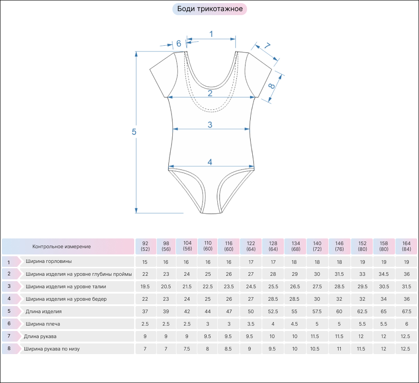
Task: Click the 67.5 value in the length row
Action: click(x=406, y=312)
